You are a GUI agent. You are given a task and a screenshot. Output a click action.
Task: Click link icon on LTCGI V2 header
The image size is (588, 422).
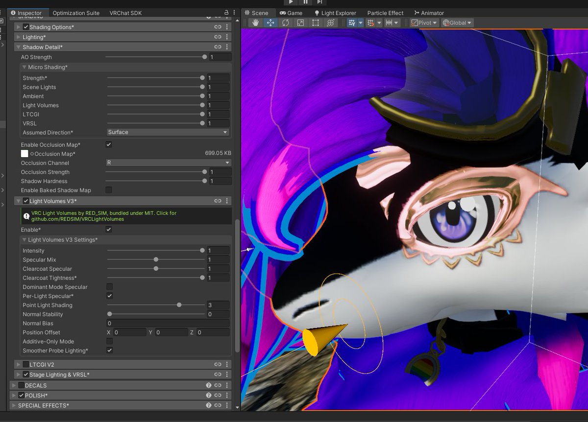(218, 364)
